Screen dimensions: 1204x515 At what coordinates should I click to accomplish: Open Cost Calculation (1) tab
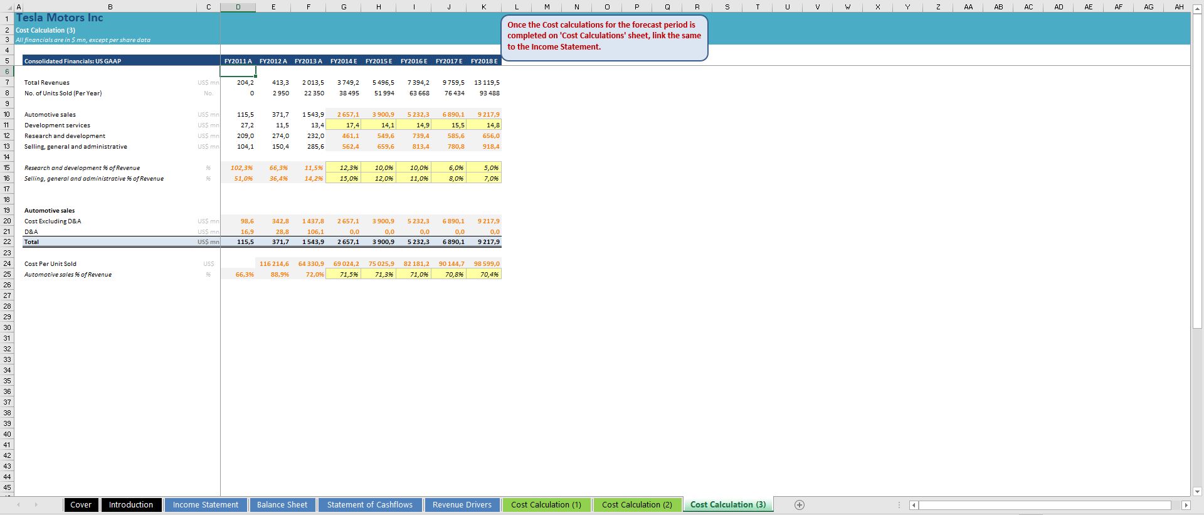click(546, 505)
